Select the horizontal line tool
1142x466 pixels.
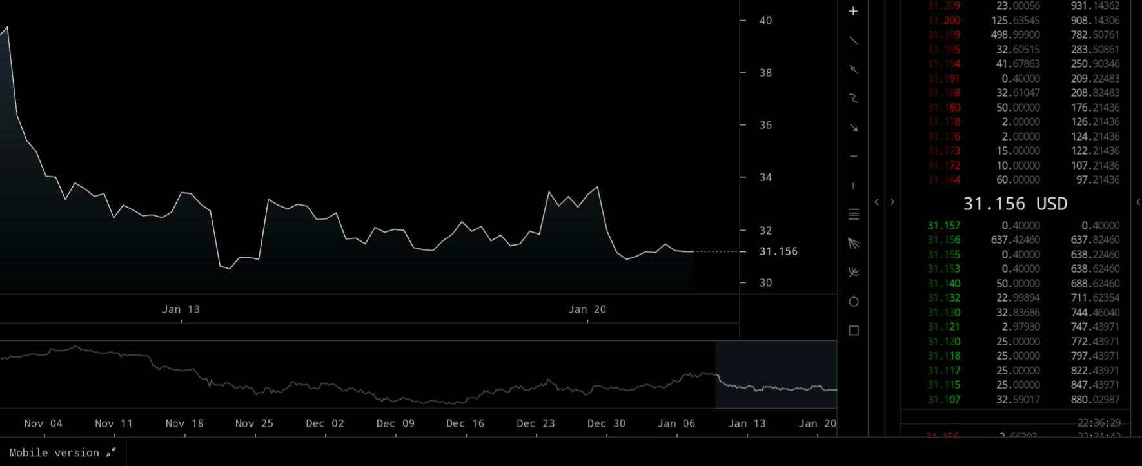point(853,157)
